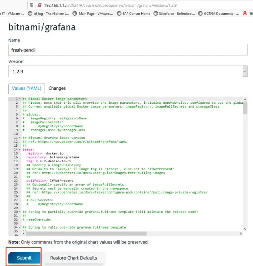The height and width of the screenshot is (266, 253).
Task: Click globe icon of GCTAM Documents bookmark
Action: tap(200, 13)
